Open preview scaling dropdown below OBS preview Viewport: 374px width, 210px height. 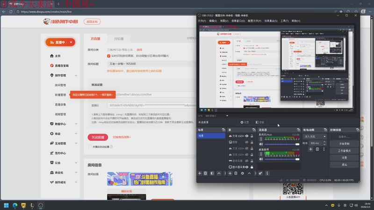coord(227,116)
